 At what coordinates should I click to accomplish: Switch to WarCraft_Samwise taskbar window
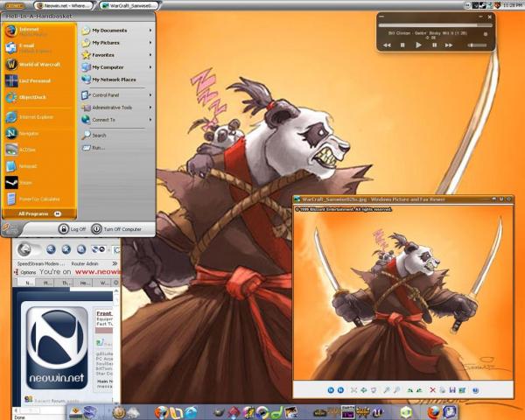pos(129,6)
